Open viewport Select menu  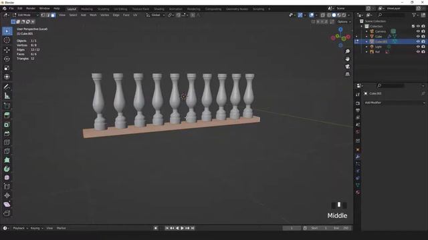(x=73, y=15)
